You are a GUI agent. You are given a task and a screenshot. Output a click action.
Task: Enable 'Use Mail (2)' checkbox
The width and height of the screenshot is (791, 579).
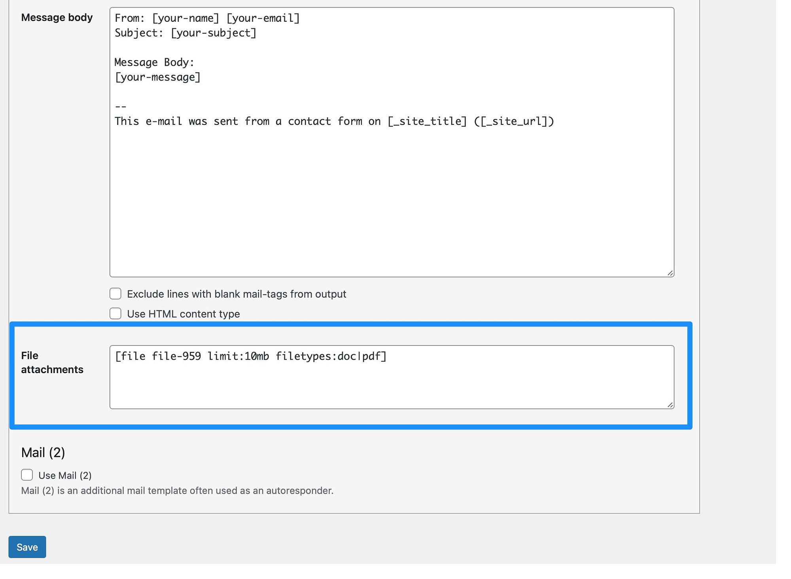(x=27, y=475)
